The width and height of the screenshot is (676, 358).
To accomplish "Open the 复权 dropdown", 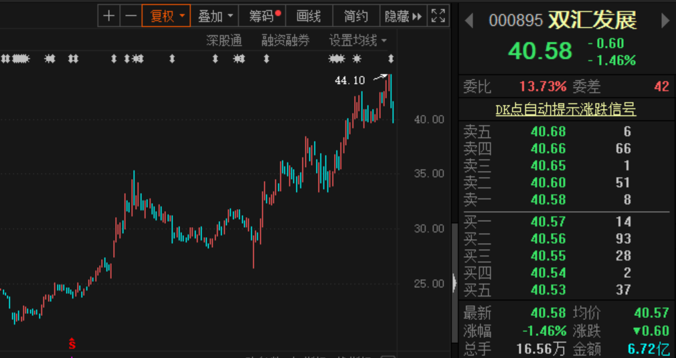I will pyautogui.click(x=166, y=16).
